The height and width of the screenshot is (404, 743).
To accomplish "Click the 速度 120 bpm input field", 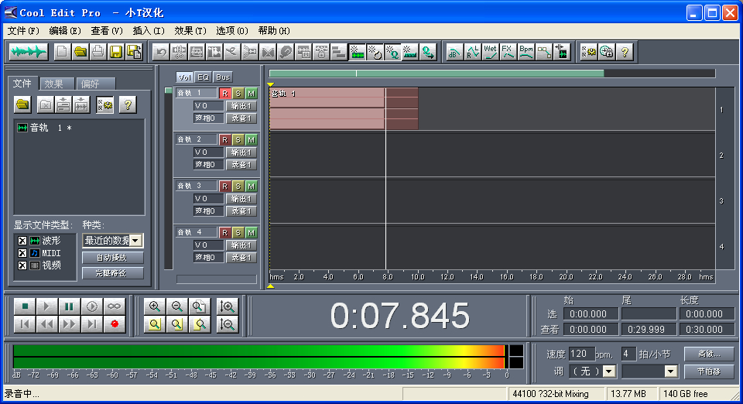I will click(581, 354).
